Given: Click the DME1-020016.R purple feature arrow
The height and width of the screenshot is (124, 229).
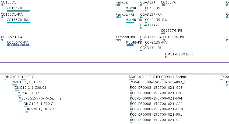Looking at the screenshot, I should tap(166, 57).
